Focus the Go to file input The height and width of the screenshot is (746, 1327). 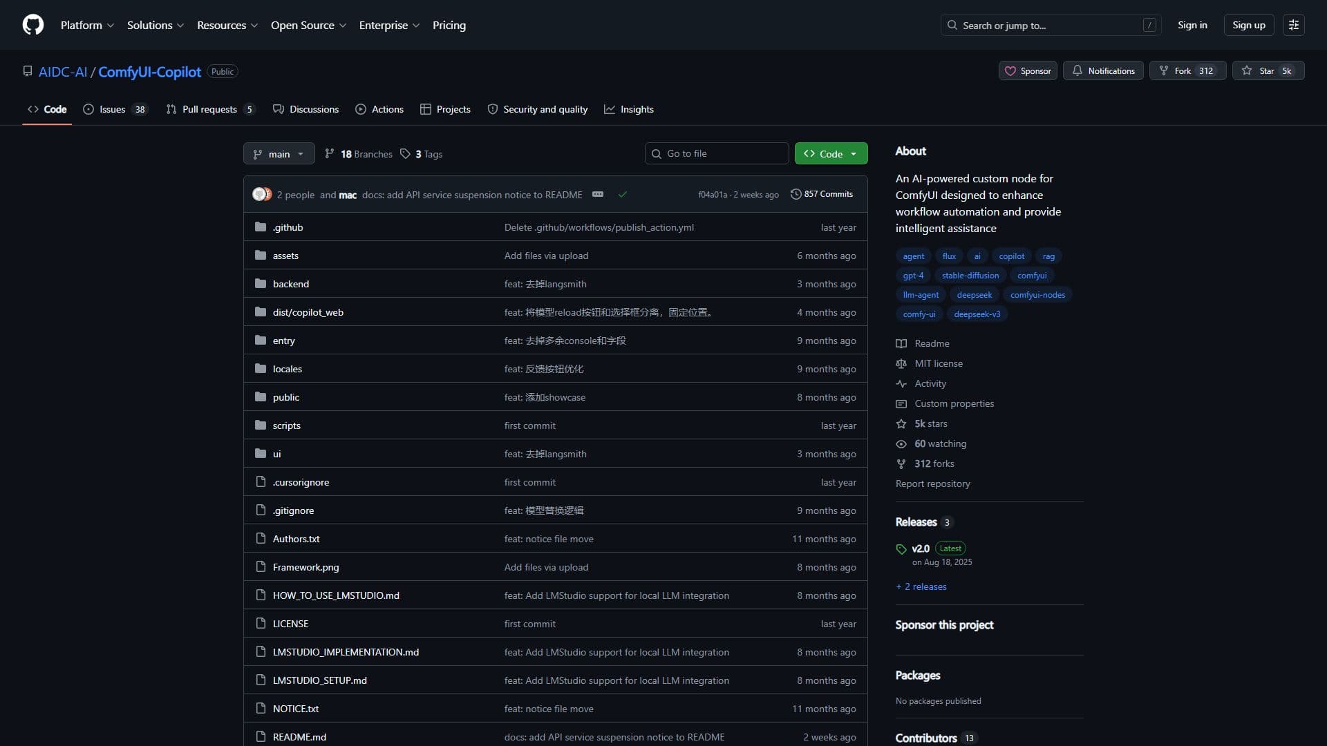pos(717,153)
